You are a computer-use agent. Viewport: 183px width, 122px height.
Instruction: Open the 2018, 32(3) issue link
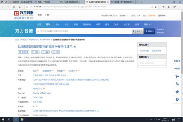(38, 97)
